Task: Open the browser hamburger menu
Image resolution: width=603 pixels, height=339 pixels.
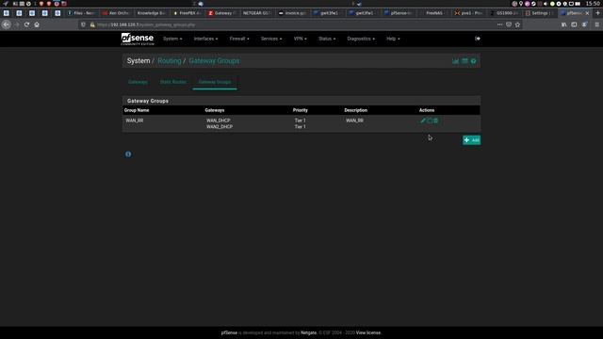Action: click(x=596, y=24)
